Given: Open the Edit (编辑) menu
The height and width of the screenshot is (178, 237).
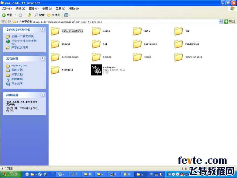Looking at the screenshot, I should point(20,9).
